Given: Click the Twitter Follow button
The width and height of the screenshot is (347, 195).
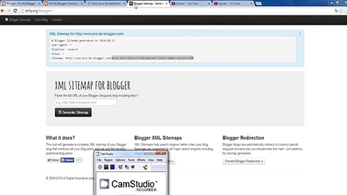Looking at the screenshot, I should click(53, 160).
